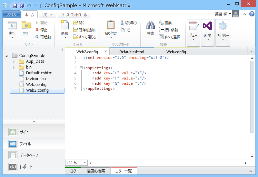Open the ログ bottom tab

73,171
